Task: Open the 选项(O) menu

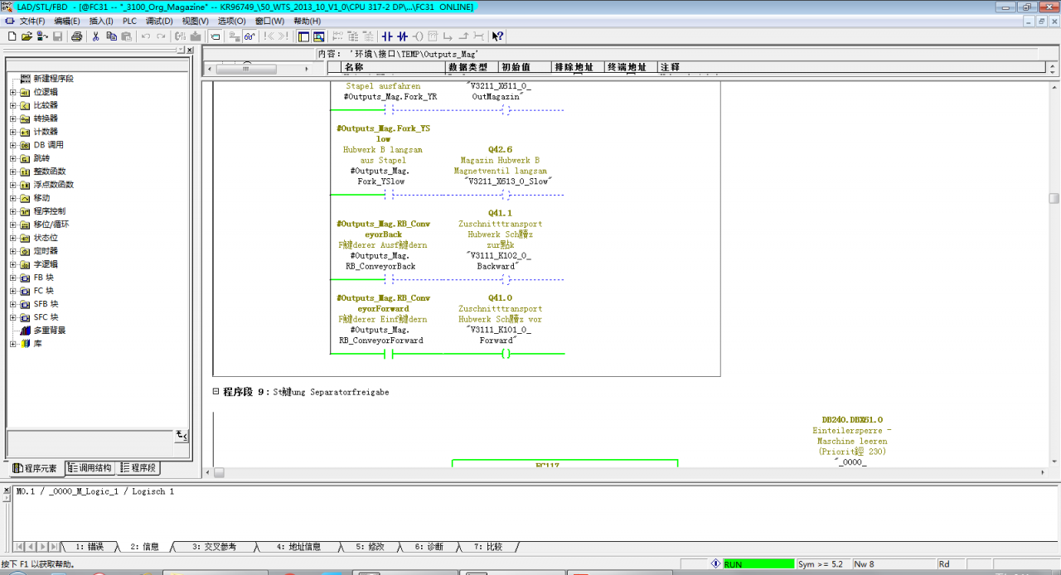Action: pyautogui.click(x=231, y=21)
